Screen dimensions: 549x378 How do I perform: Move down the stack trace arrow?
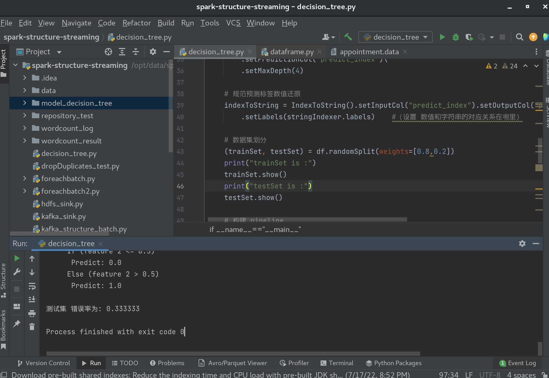[x=32, y=272]
